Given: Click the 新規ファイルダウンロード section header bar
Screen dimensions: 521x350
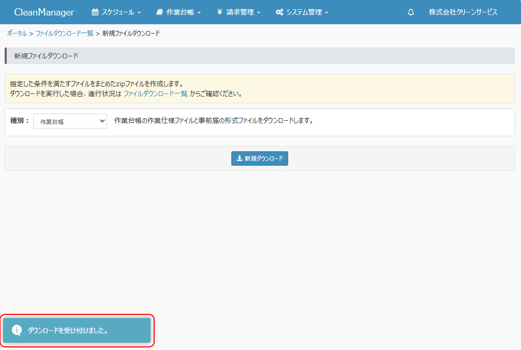Looking at the screenshot, I should click(260, 56).
